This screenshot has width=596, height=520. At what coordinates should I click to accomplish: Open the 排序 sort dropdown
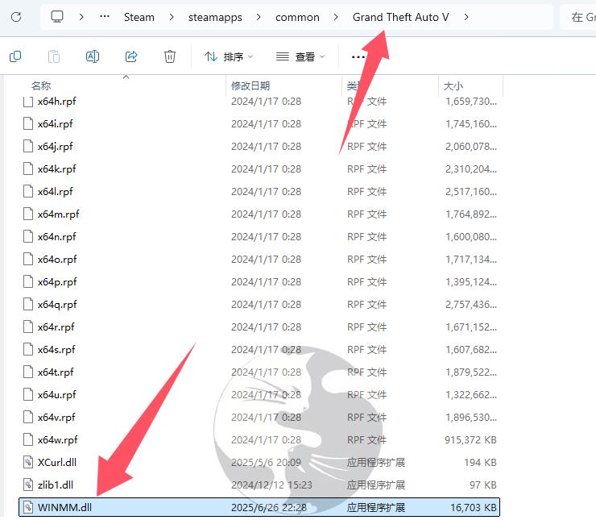point(229,56)
